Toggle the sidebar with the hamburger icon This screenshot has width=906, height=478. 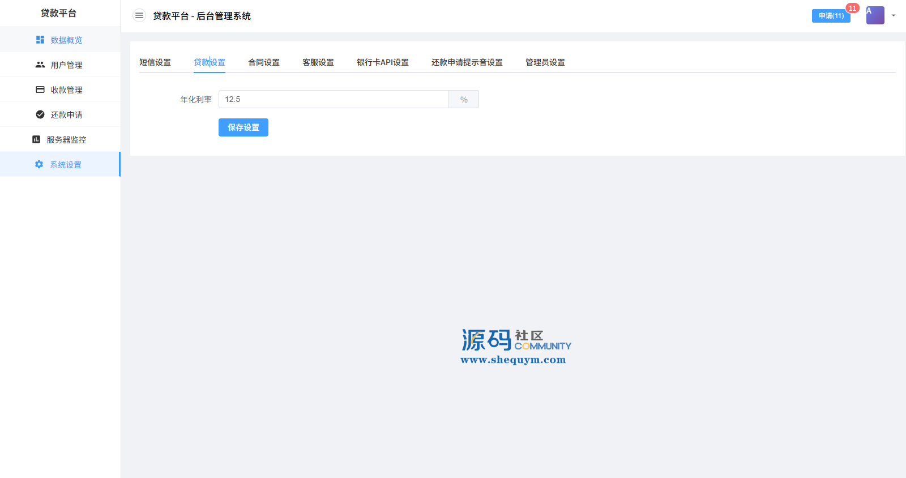(139, 15)
